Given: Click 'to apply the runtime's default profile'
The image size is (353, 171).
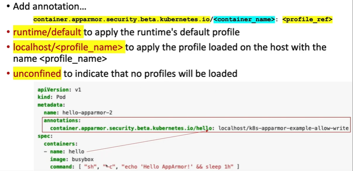Looking at the screenshot, I should click(x=161, y=32).
